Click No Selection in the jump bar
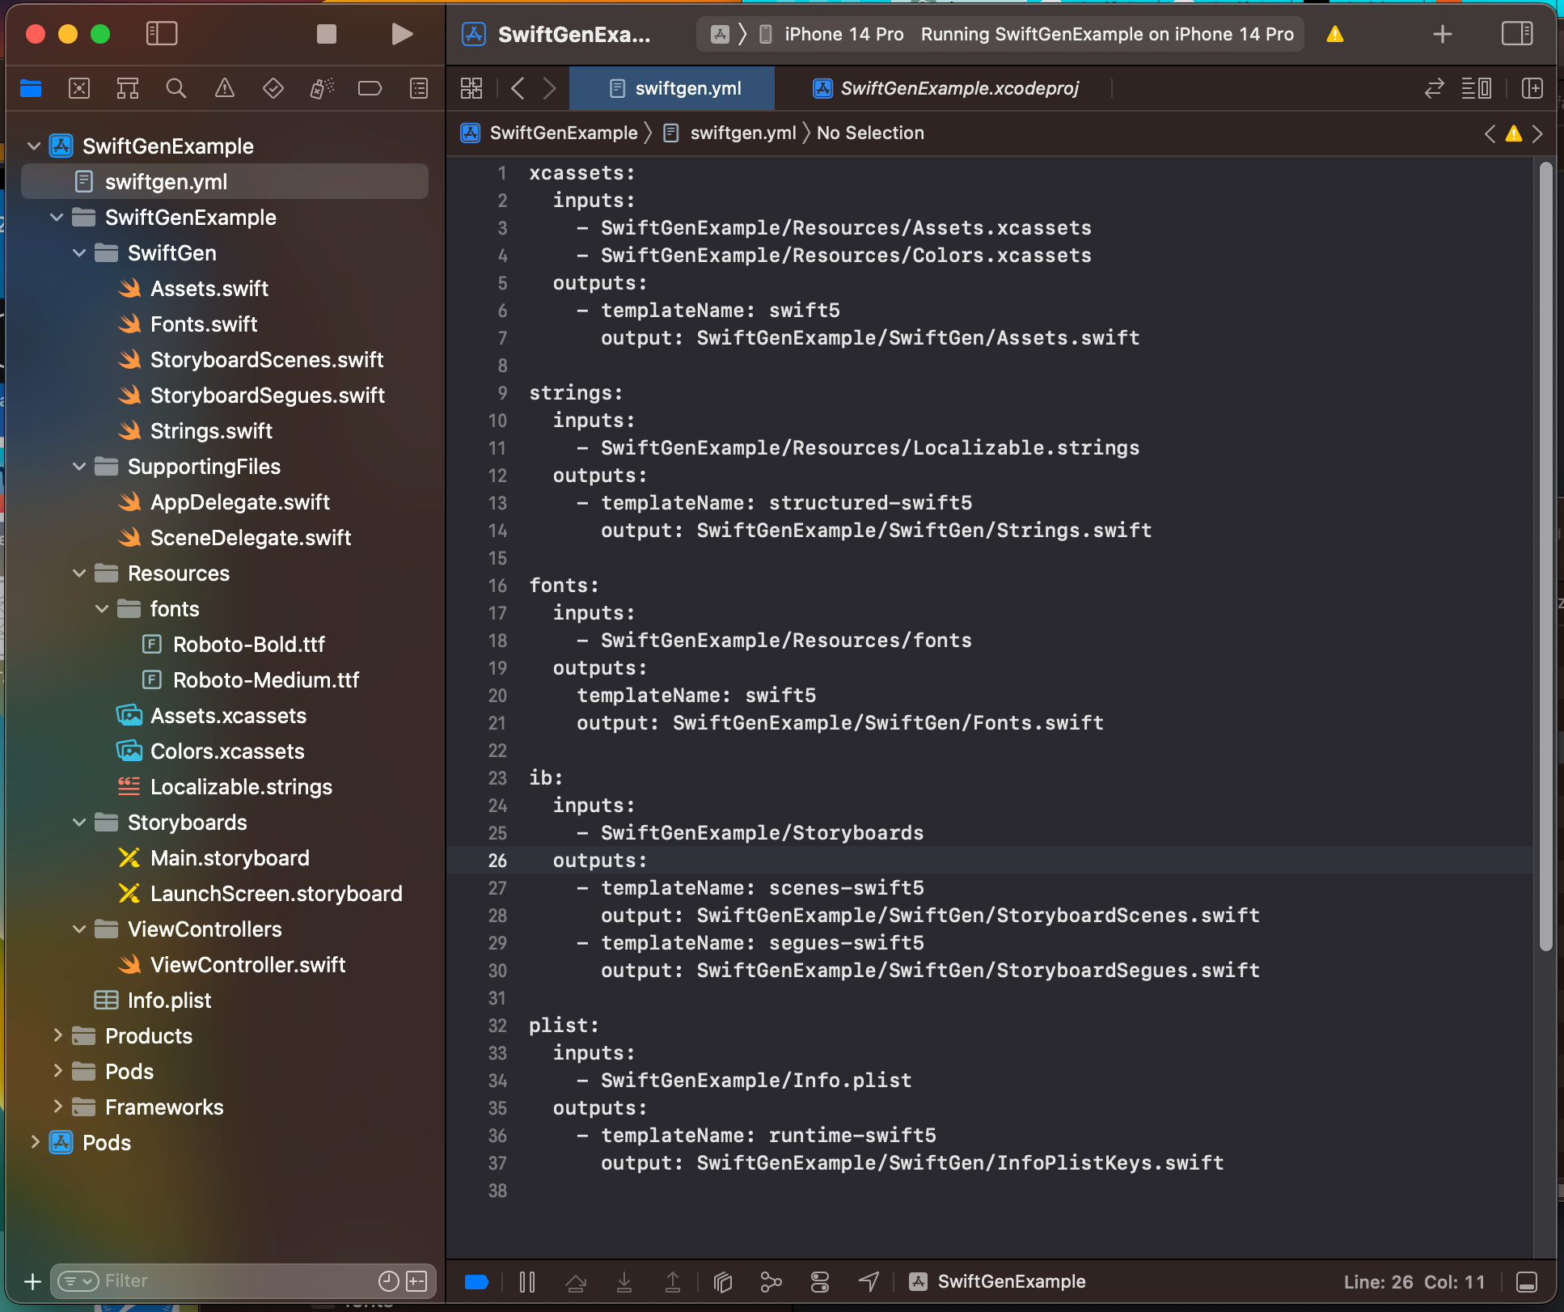1564x1312 pixels. click(870, 133)
